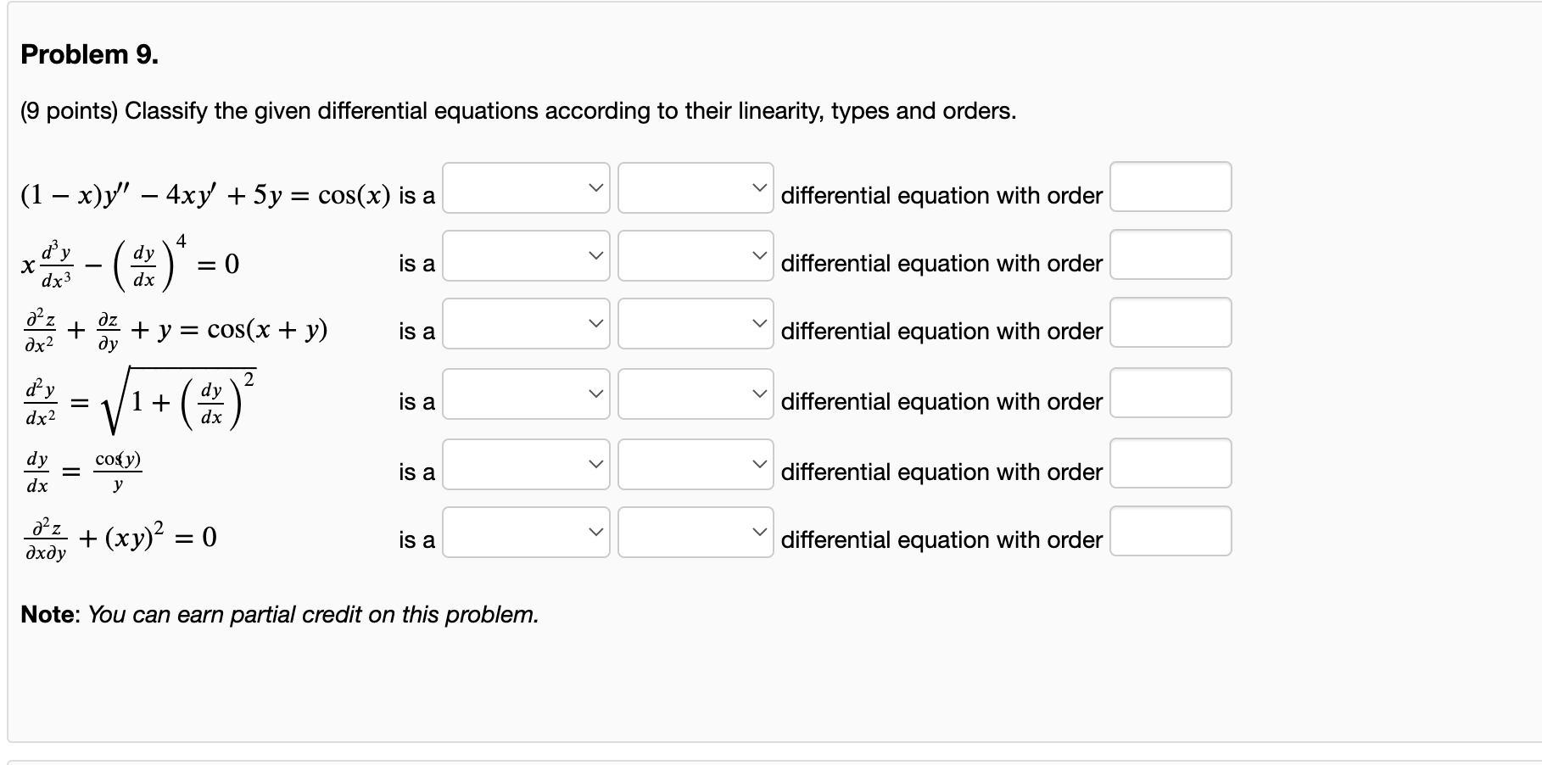Screen dimensions: 1542x765
Task: Open the linearity dropdown for the square-root equation
Action: [526, 394]
